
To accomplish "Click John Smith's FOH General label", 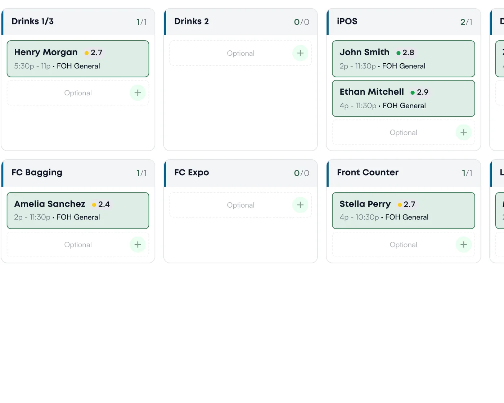I will point(404,66).
